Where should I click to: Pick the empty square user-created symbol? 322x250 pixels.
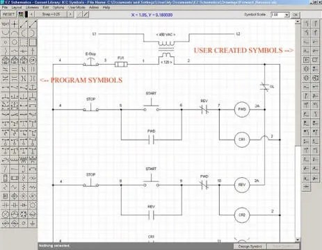coord(315,60)
